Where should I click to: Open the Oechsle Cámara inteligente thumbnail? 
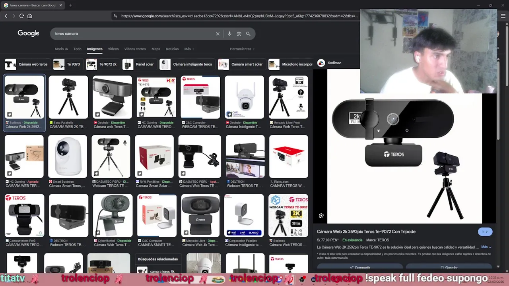pyautogui.click(x=244, y=97)
